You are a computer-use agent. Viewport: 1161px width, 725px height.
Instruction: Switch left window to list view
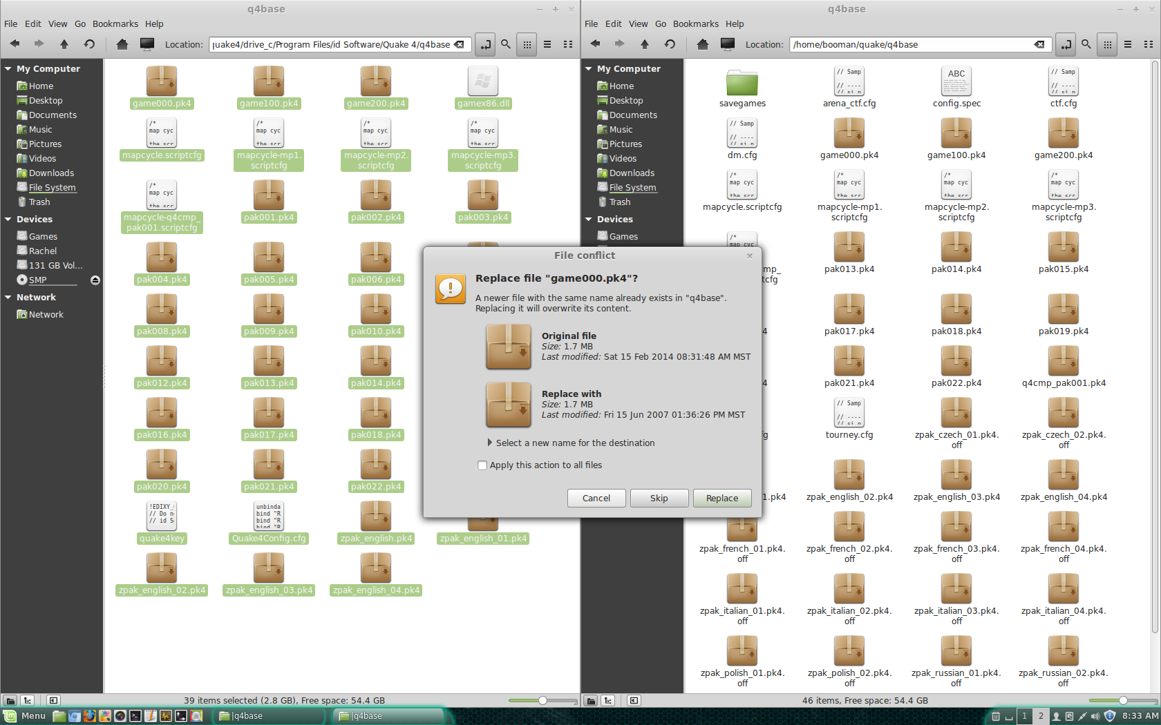547,44
